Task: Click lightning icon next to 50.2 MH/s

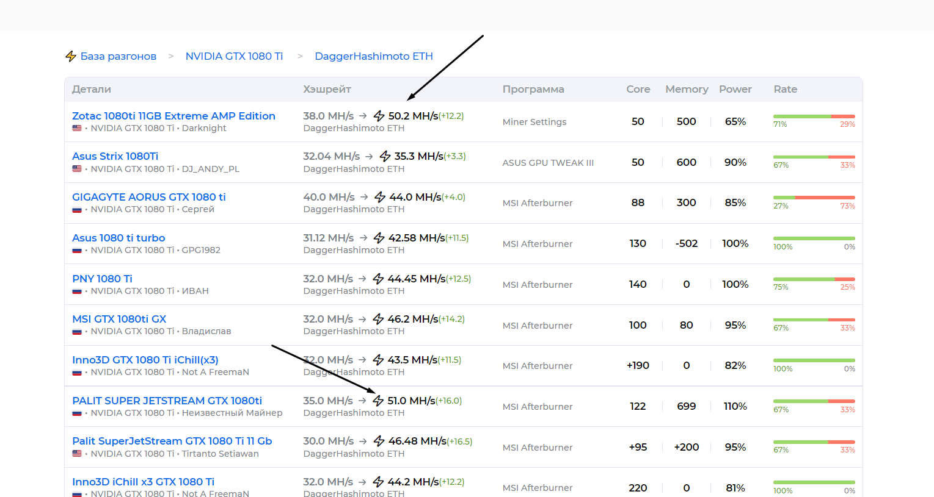Action: tap(379, 116)
